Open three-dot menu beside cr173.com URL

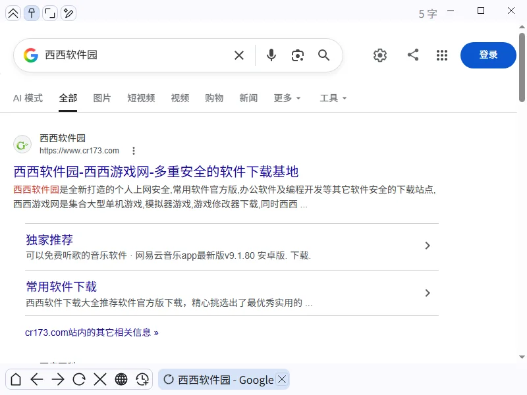coord(134,151)
